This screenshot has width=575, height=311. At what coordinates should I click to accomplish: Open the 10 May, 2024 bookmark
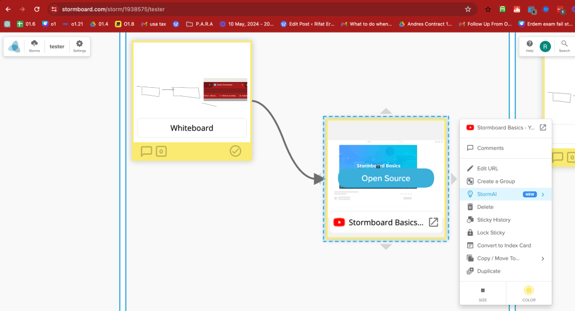246,24
